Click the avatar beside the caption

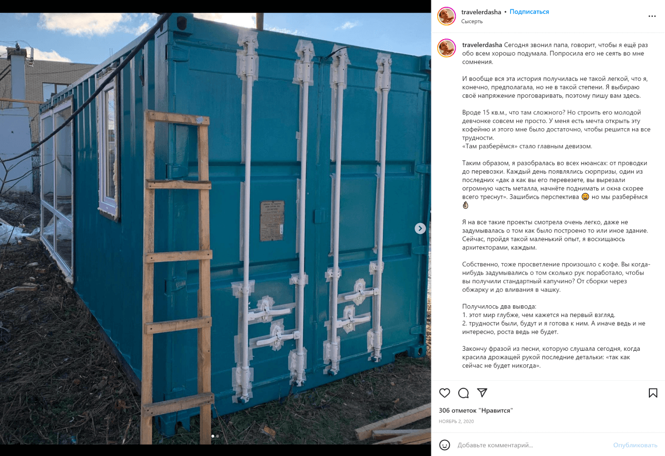[446, 48]
